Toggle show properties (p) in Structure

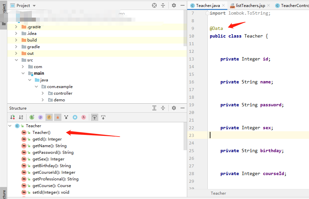click(40, 117)
